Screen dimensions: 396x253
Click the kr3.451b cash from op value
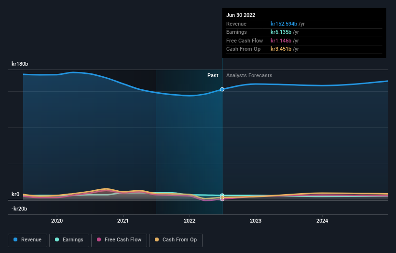[x=281, y=49]
